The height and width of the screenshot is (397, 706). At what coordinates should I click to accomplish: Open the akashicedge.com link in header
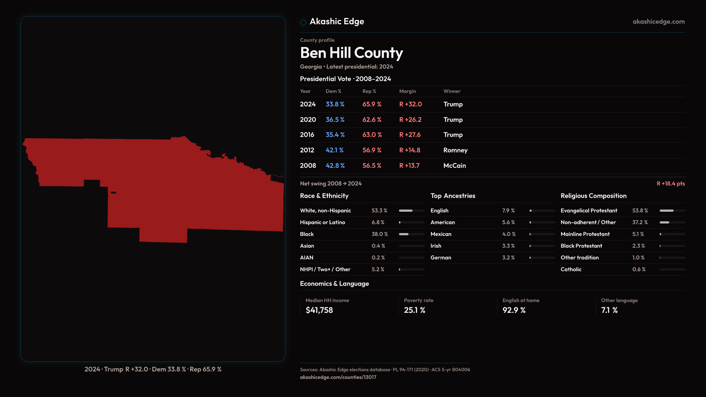click(659, 22)
